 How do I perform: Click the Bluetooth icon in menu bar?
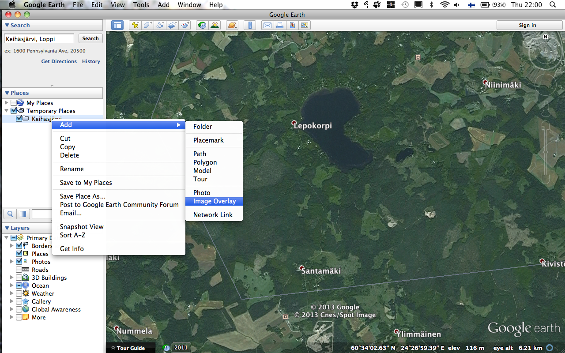click(x=432, y=5)
